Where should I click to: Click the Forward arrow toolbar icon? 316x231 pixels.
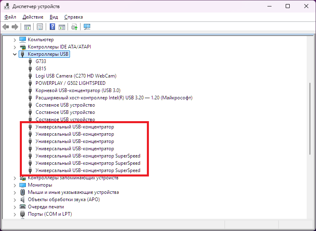coord(15,27)
